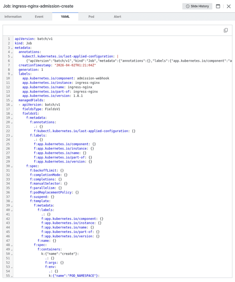Viewport: 235px width, 282px height.
Task: Click the f:podReplacementPolicy line
Action: 54,192
